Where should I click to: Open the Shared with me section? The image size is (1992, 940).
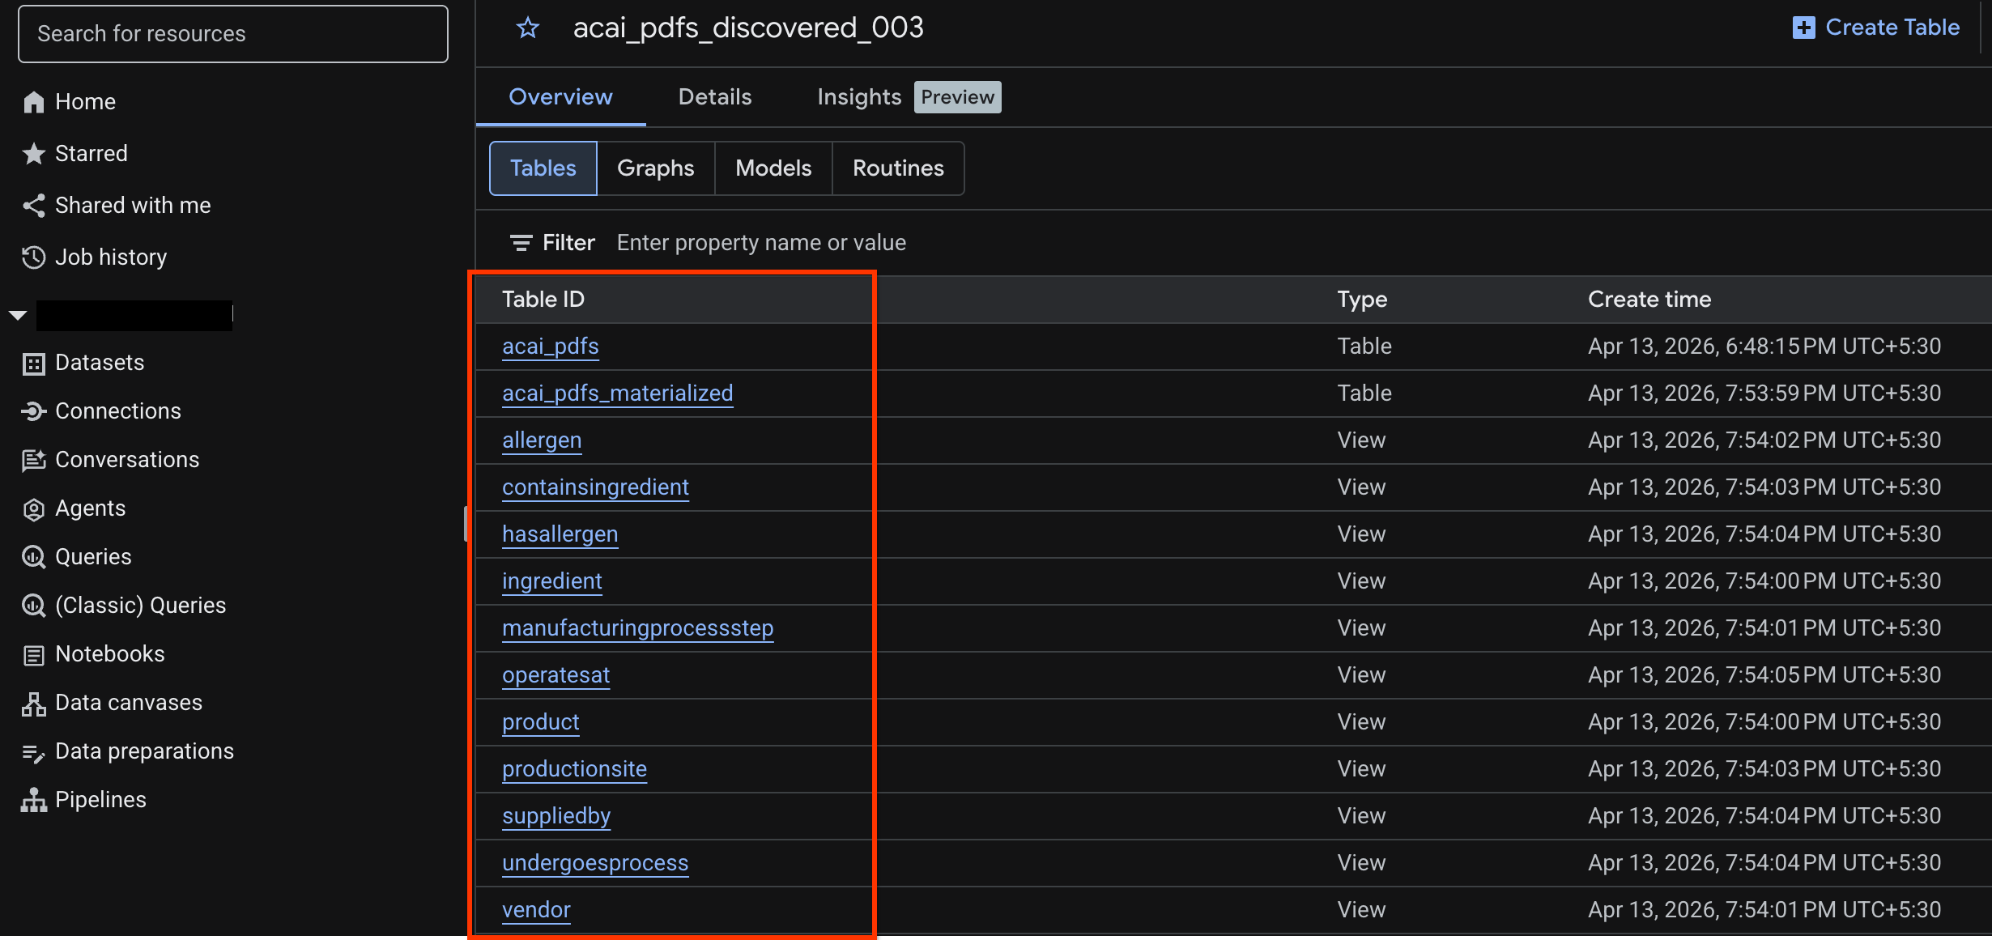tap(133, 205)
